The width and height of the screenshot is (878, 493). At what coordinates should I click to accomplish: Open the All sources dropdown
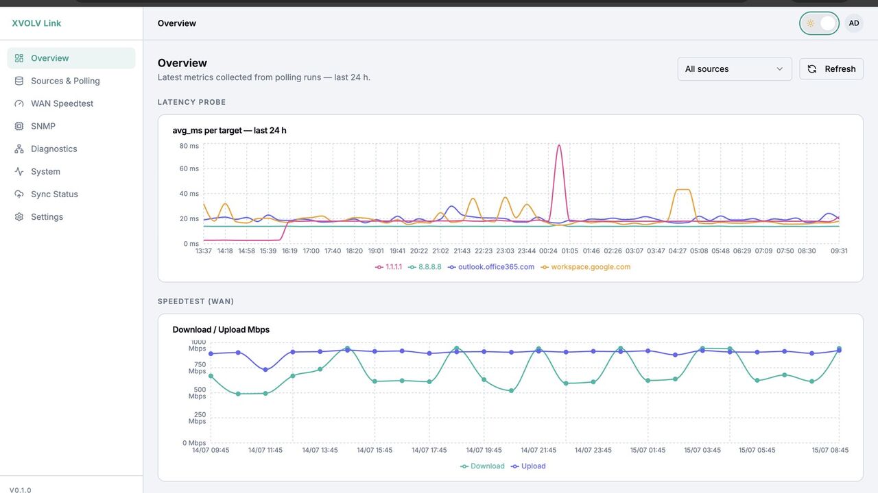pyautogui.click(x=735, y=69)
